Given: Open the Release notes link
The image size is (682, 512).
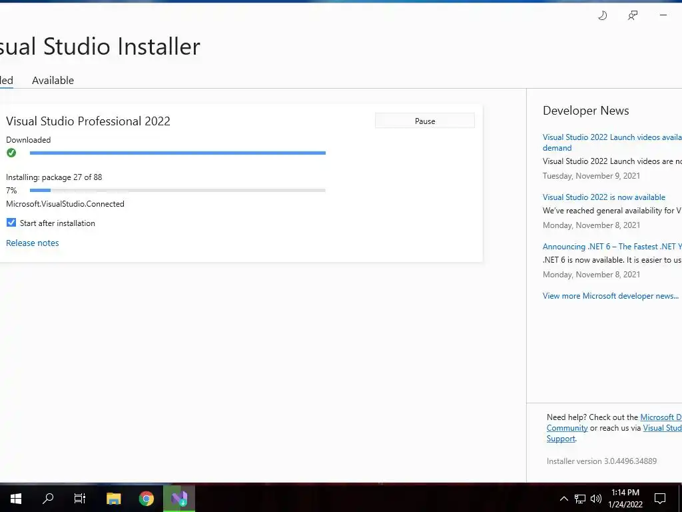Looking at the screenshot, I should [32, 243].
